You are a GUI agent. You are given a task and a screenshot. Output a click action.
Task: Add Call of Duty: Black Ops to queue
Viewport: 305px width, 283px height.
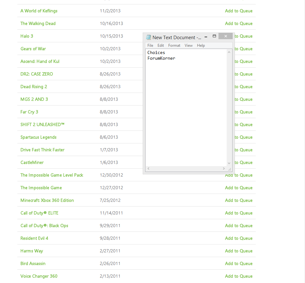pos(239,226)
